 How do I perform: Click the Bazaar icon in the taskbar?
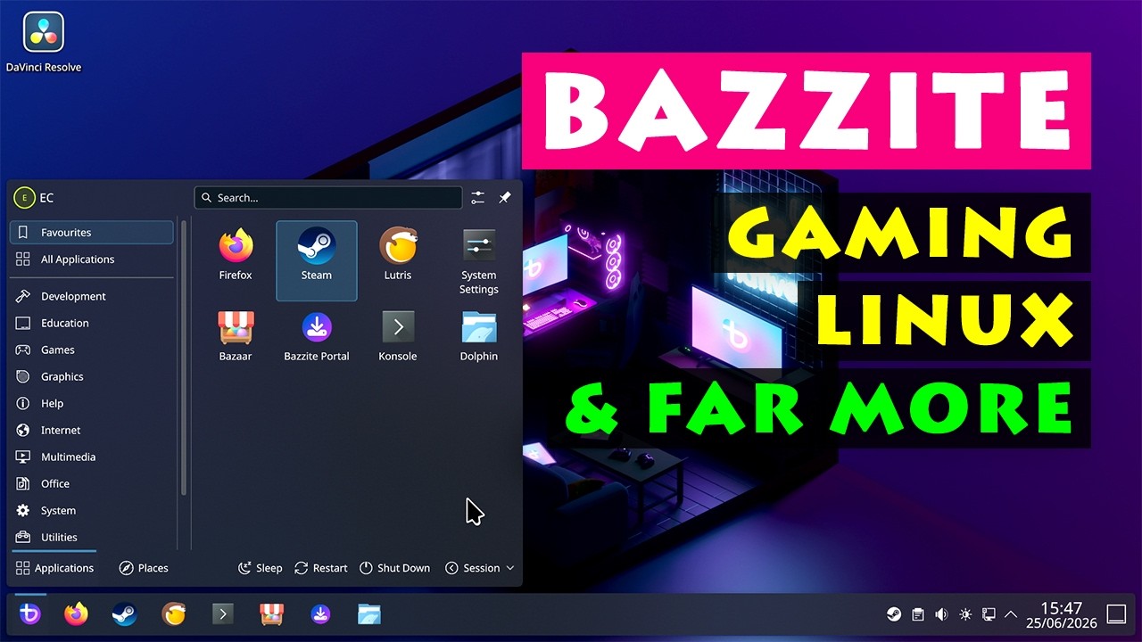[x=271, y=613]
